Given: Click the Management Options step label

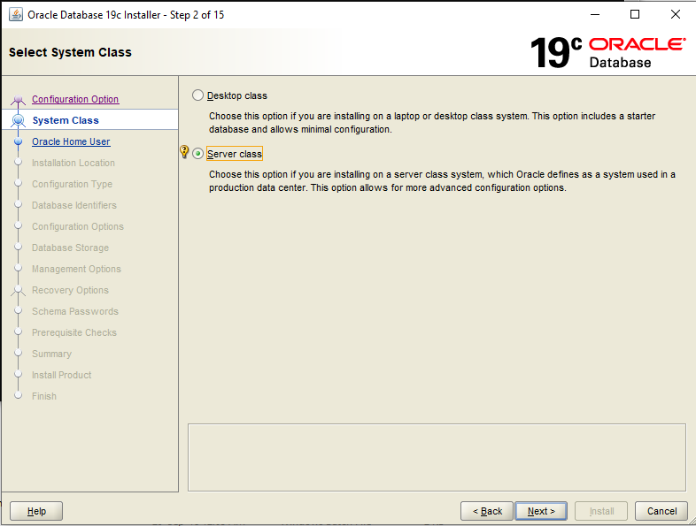Looking at the screenshot, I should click(x=76, y=269).
